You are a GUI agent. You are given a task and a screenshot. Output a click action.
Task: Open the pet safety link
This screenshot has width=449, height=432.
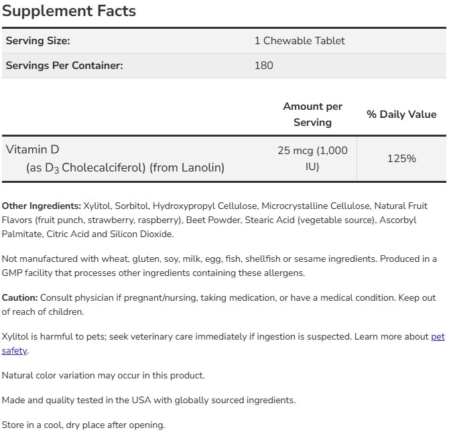[x=437, y=336]
